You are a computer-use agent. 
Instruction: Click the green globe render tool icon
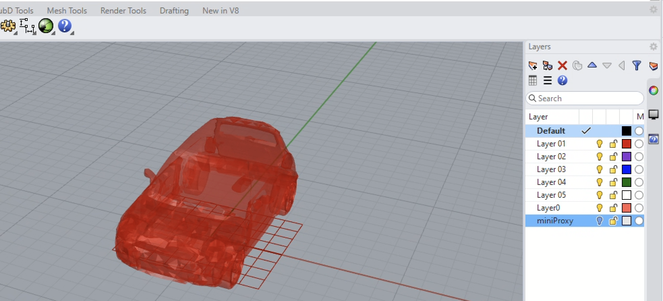tap(46, 26)
